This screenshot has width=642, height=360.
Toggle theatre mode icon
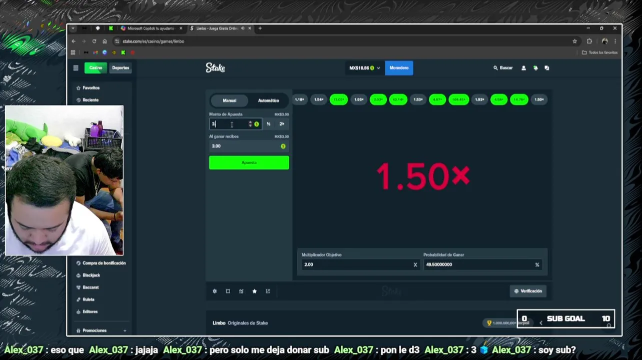pyautogui.click(x=228, y=291)
